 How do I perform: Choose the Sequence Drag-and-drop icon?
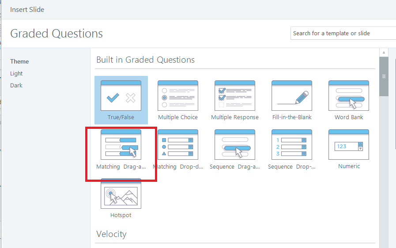235,144
